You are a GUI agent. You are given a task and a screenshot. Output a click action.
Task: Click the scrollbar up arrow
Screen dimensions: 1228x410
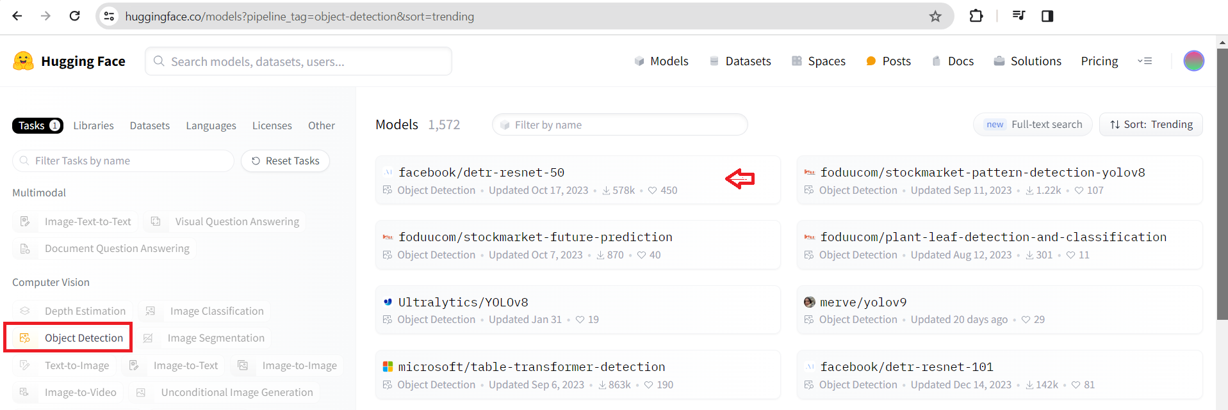click(x=1222, y=43)
